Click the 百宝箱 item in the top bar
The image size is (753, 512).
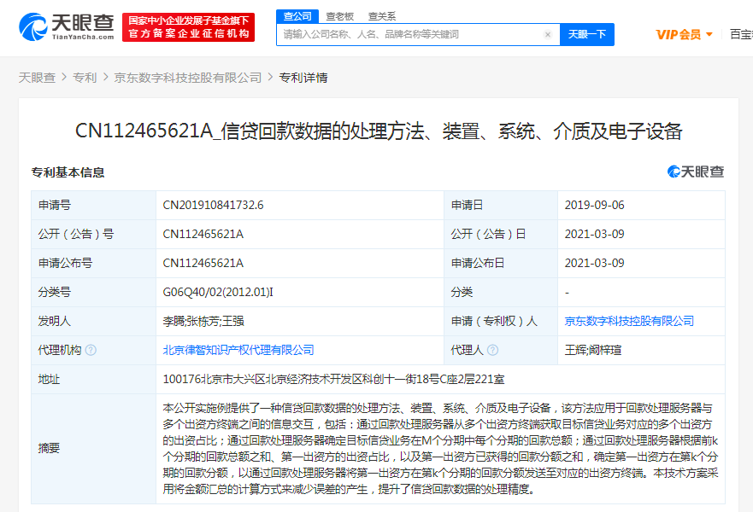(x=740, y=35)
